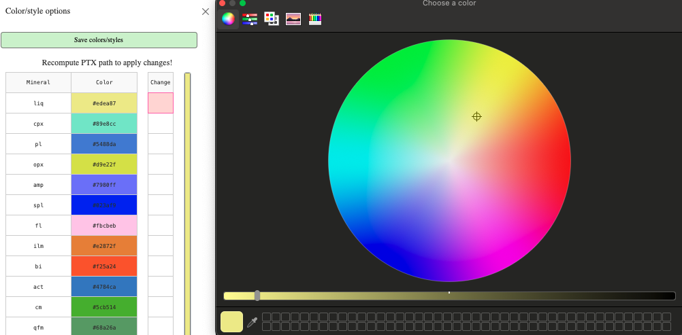Viewport: 682px width, 335px height.
Task: Switch to color sliders mode
Action: 250,19
